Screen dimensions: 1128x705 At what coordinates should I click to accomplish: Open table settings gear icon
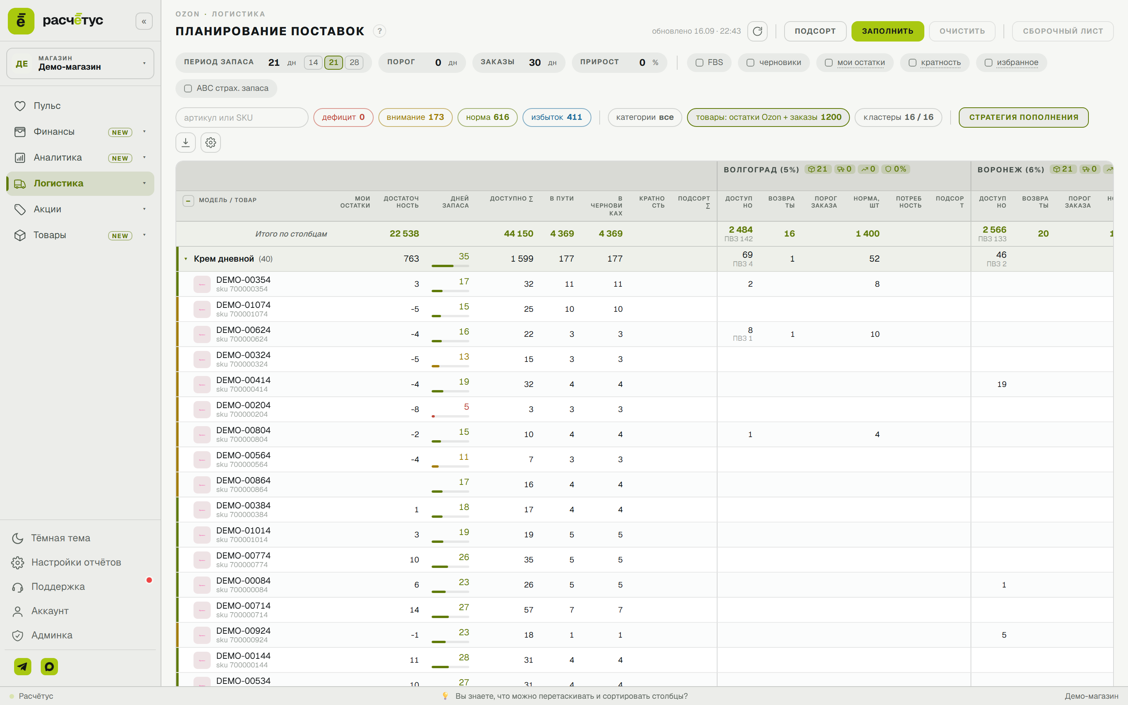point(211,142)
